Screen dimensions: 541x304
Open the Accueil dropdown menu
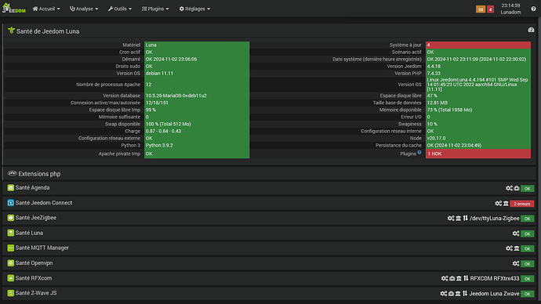pyautogui.click(x=46, y=9)
